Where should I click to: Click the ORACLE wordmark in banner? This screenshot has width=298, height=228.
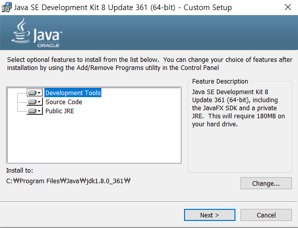[x=48, y=45]
